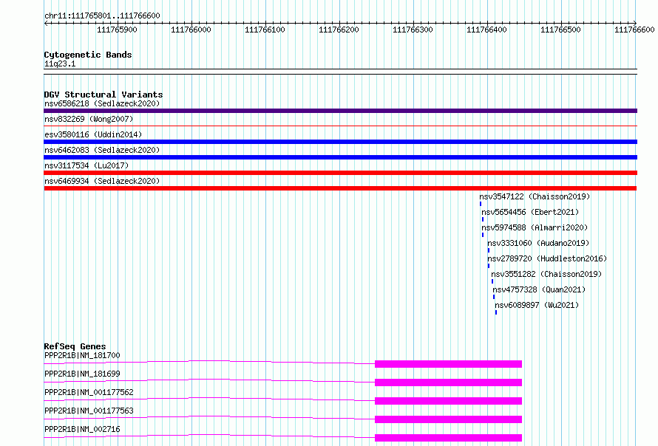
Task: Click ruler position 111766600
Action: (x=634, y=30)
